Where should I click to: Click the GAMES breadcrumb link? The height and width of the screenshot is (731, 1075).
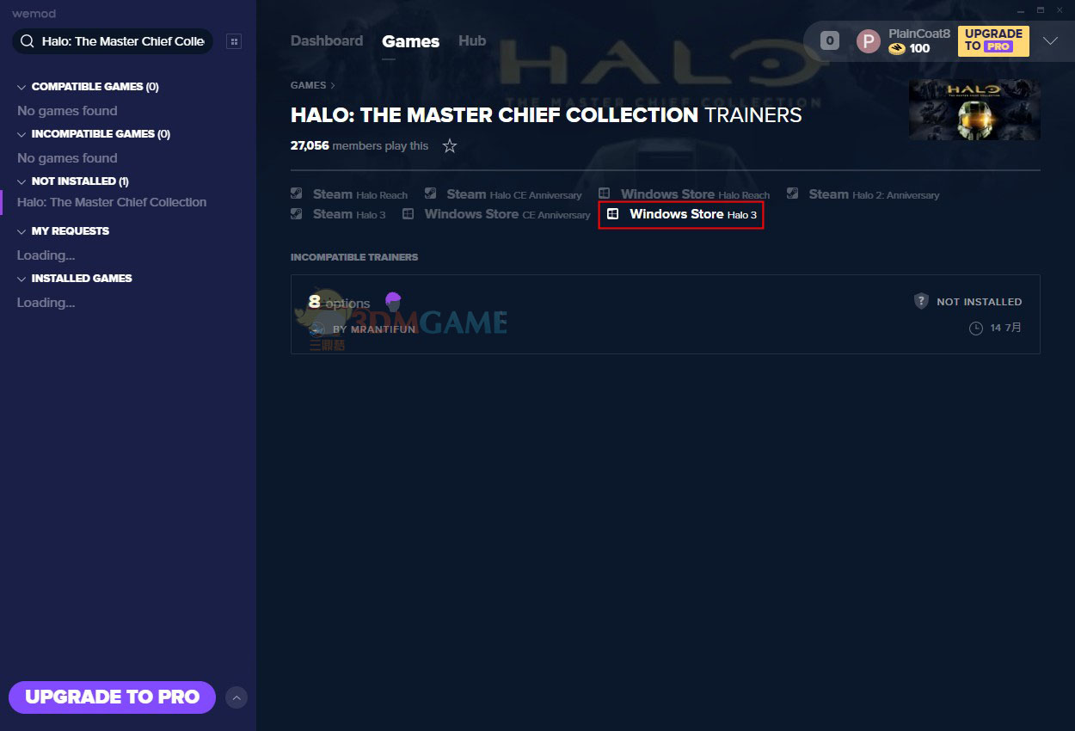point(308,85)
